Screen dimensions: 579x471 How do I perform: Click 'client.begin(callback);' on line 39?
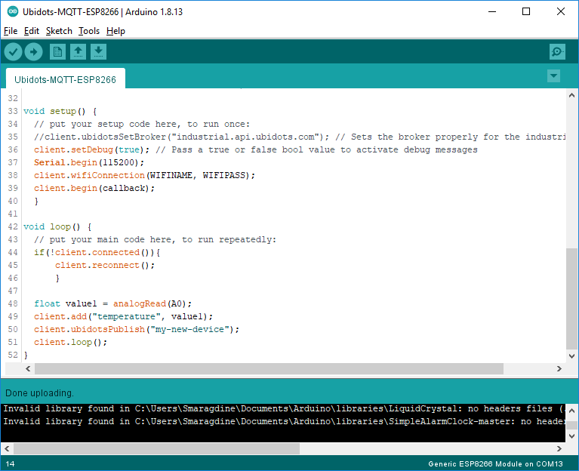pos(94,188)
